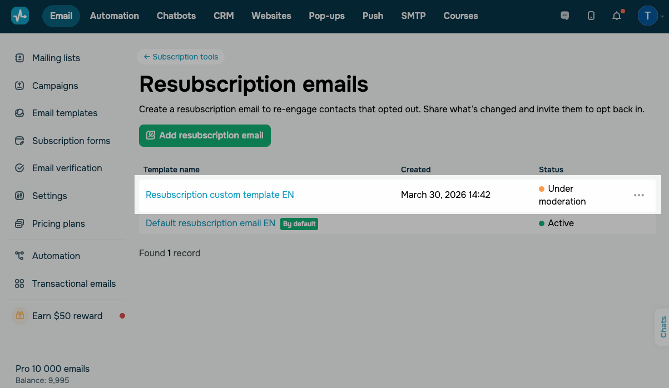Image resolution: width=669 pixels, height=388 pixels.
Task: Click the Found 1 record text
Action: tap(170, 253)
